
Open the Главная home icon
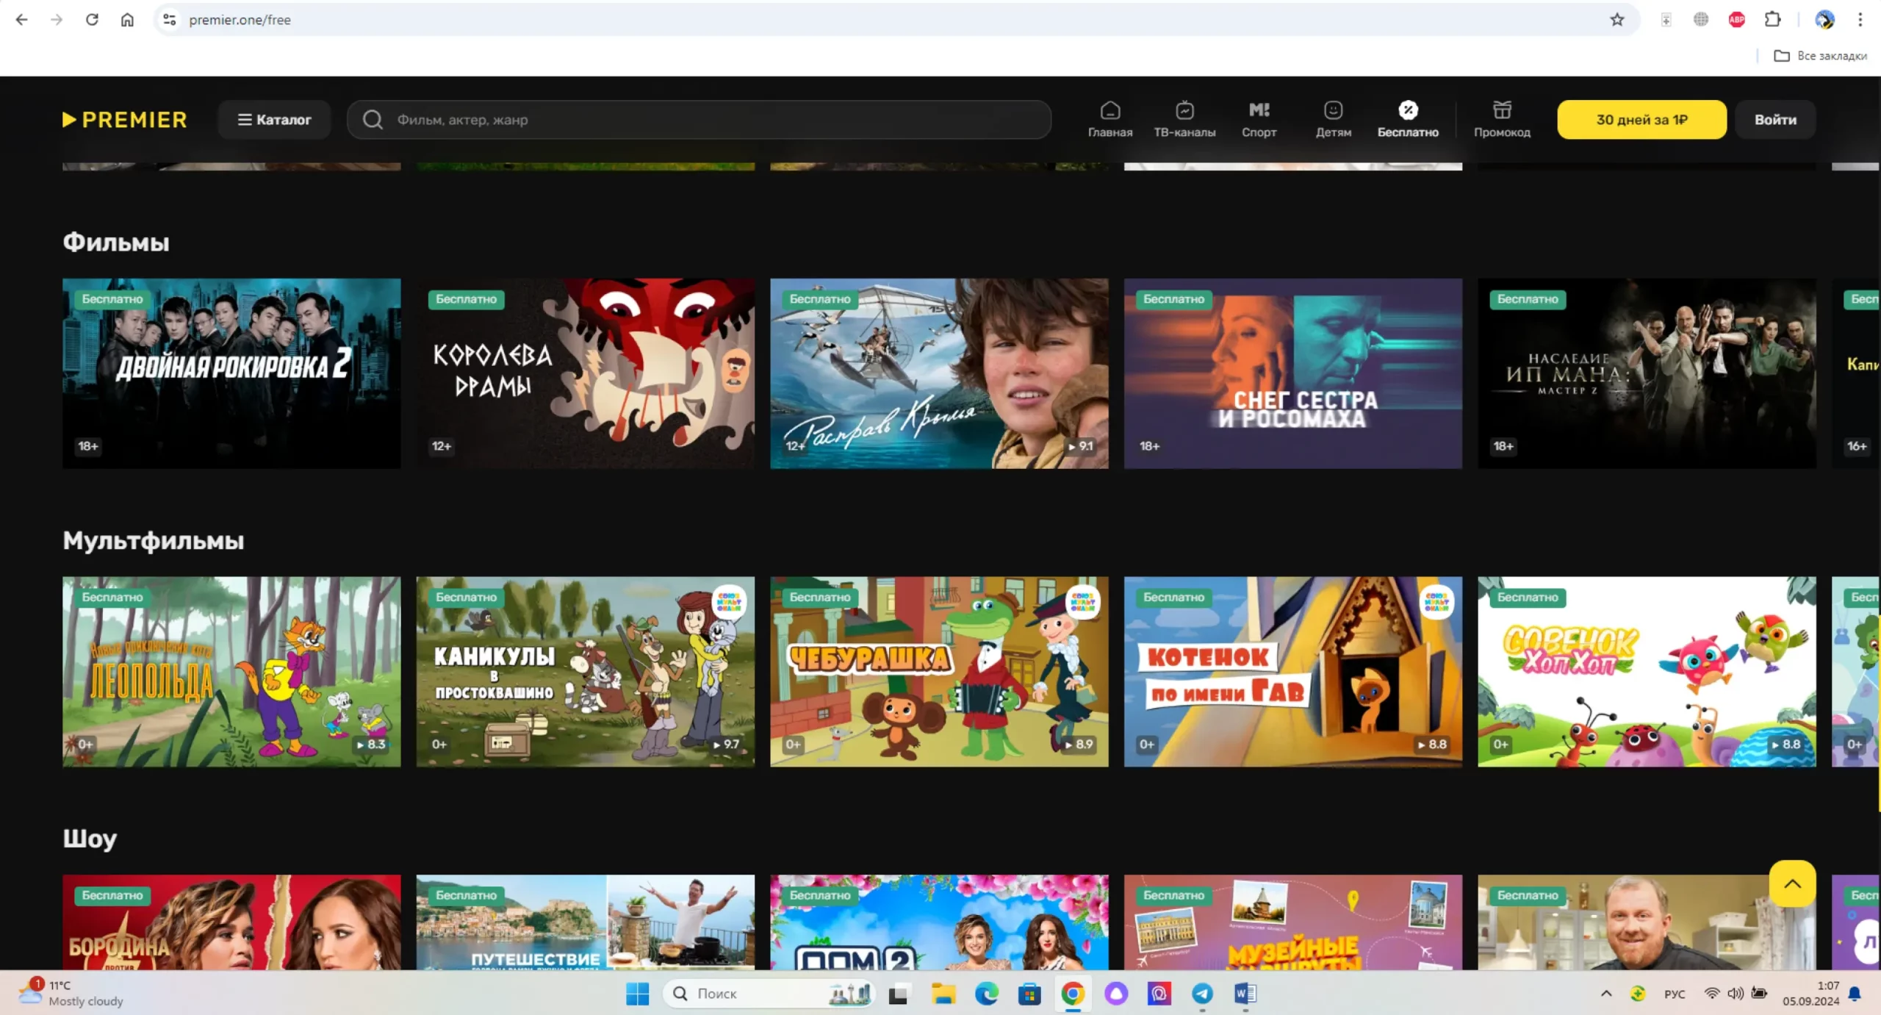pyautogui.click(x=1109, y=119)
